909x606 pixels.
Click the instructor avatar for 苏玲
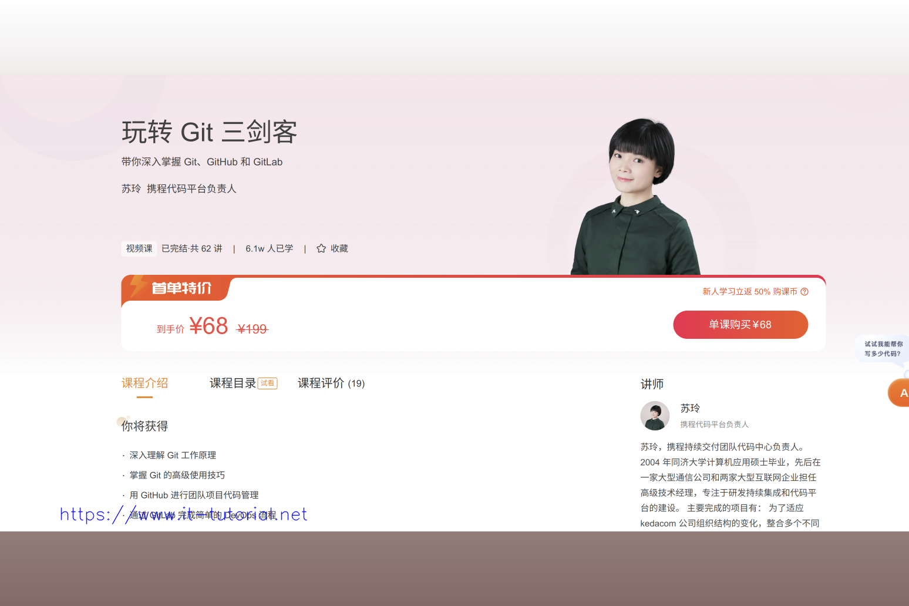tap(655, 416)
